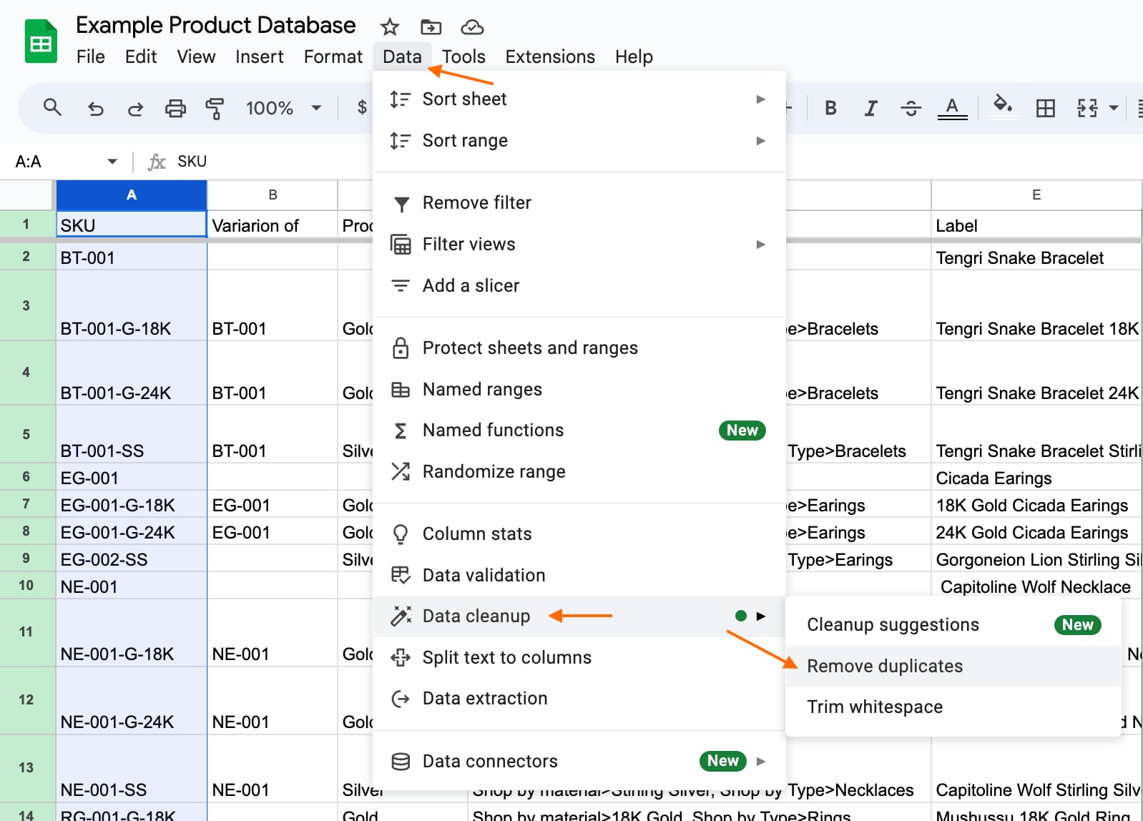Select Cleanup suggestions in submenu
The width and height of the screenshot is (1143, 821).
point(953,625)
